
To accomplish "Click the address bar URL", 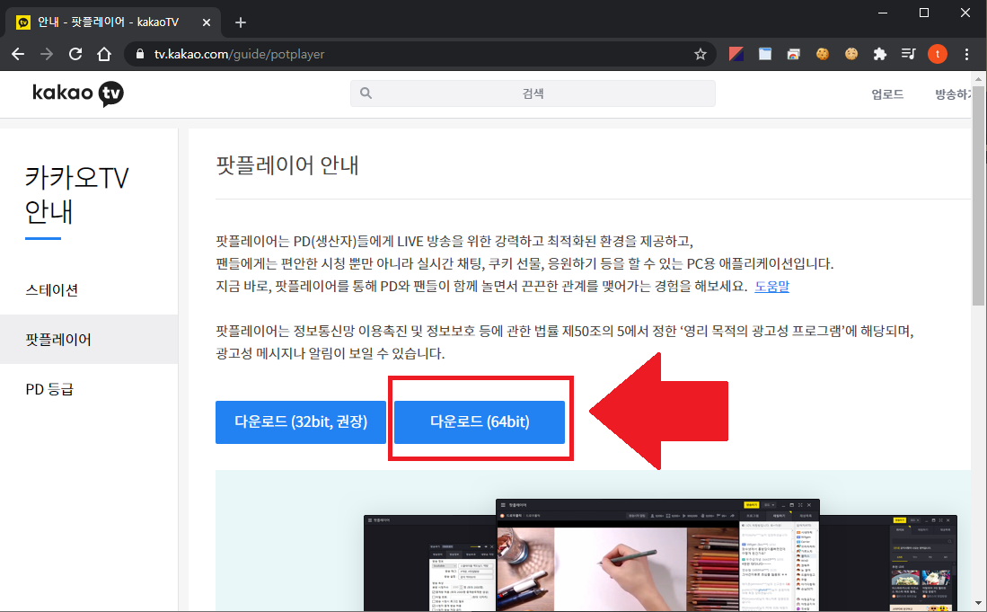I will [239, 54].
